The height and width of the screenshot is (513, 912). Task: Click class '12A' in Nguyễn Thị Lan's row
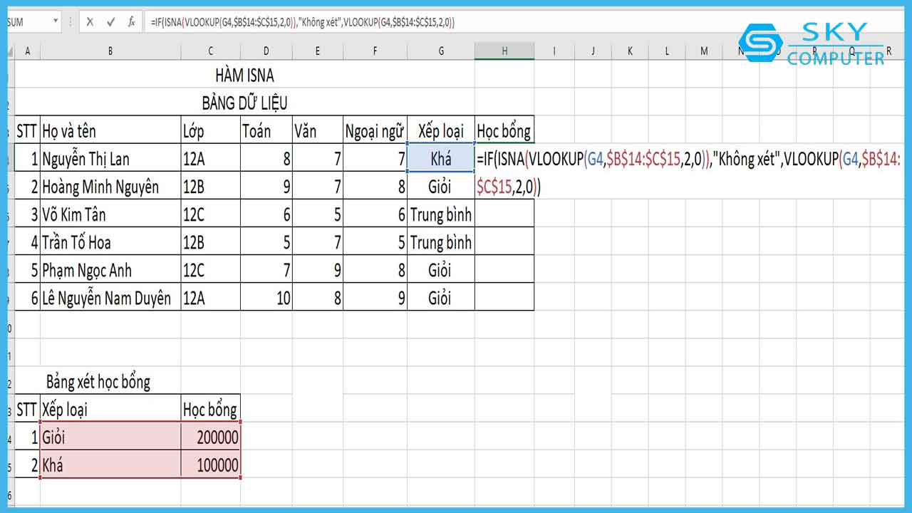210,158
